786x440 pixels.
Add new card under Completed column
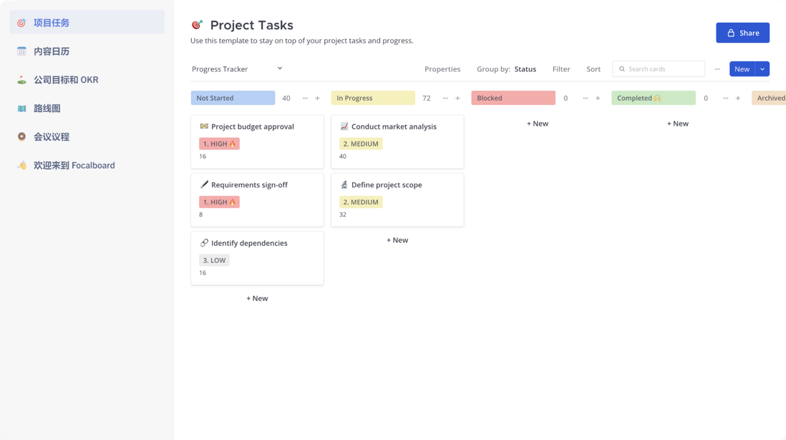pos(677,124)
